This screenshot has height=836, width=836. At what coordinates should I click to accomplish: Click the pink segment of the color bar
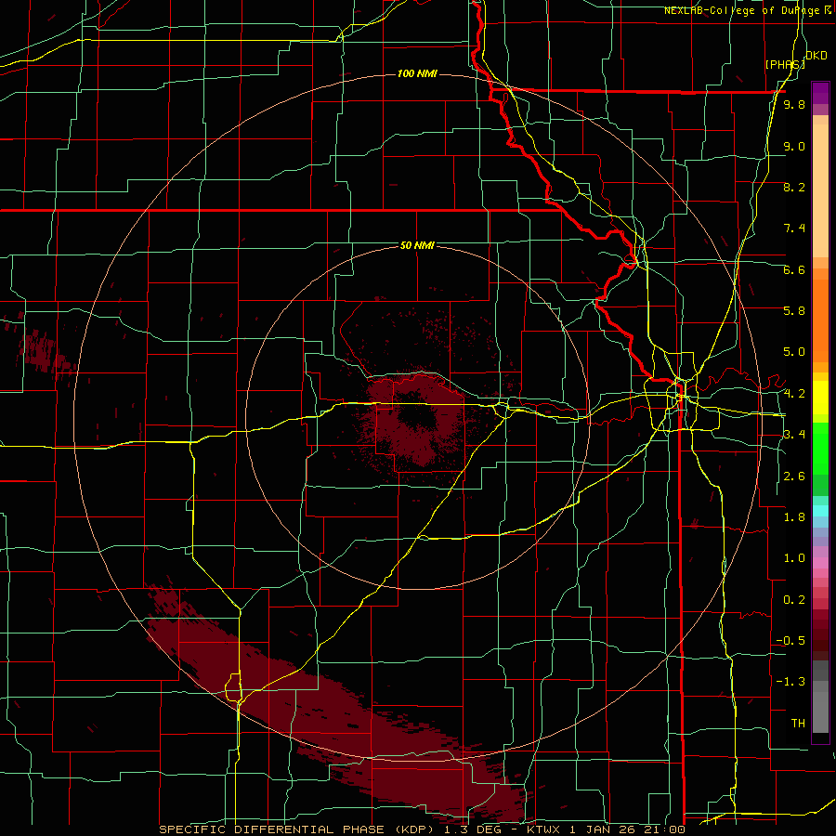(x=820, y=563)
